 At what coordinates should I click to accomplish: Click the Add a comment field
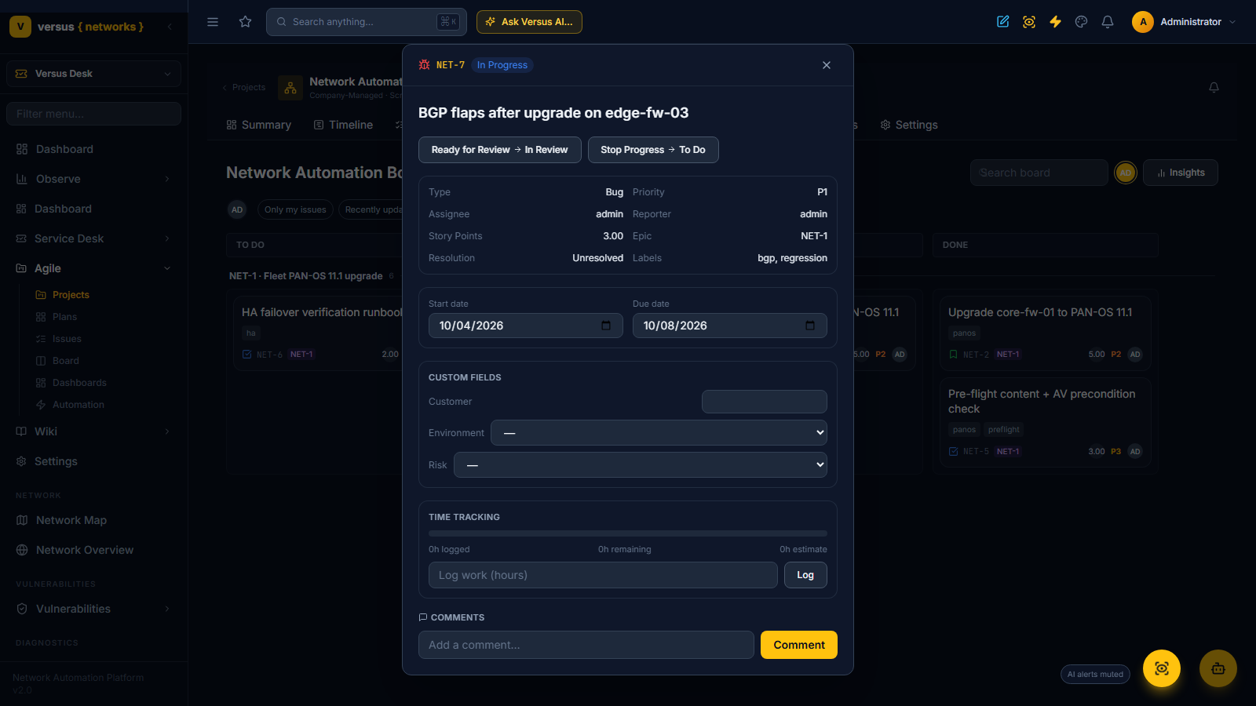[x=586, y=645]
